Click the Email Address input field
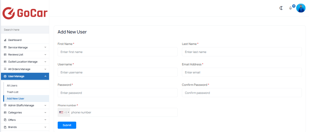309x132 pixels. click(242, 72)
